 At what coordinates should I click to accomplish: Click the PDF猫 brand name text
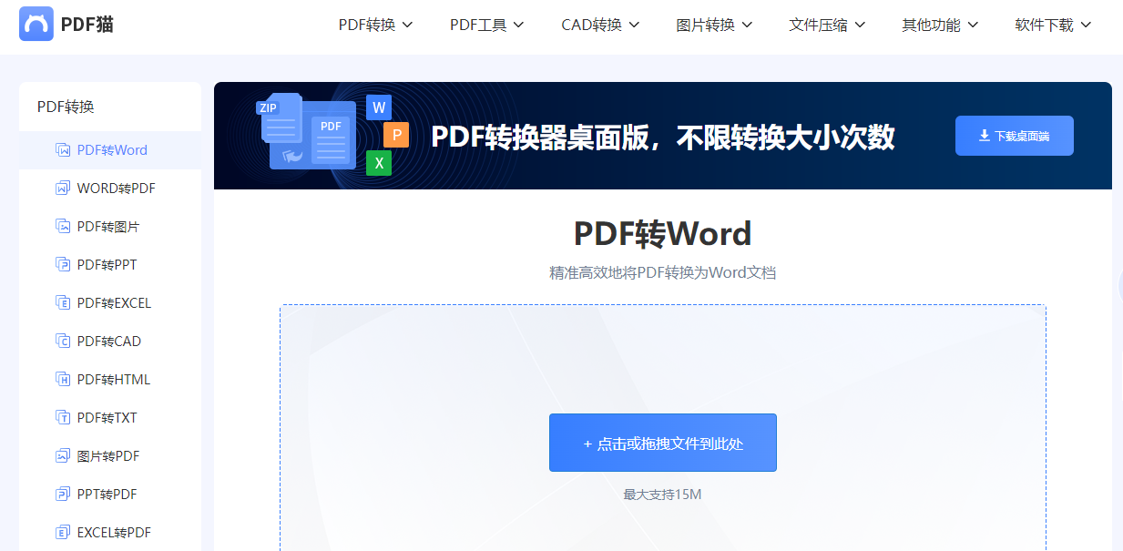(87, 25)
